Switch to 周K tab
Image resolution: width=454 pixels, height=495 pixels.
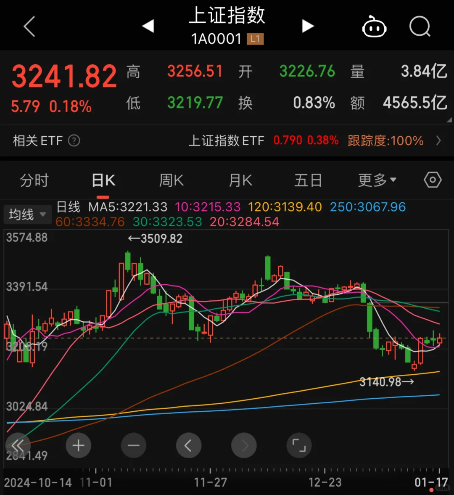tap(172, 180)
